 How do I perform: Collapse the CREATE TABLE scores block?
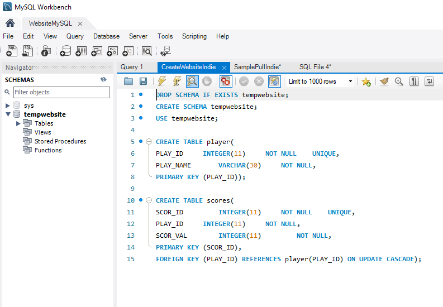149,200
